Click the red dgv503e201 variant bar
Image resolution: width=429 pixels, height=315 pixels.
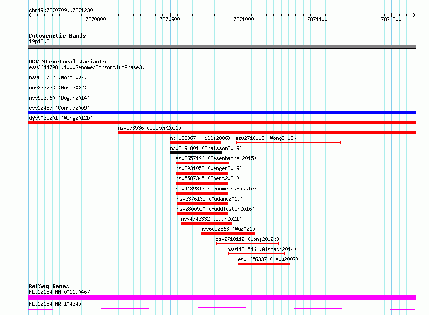click(x=222, y=123)
